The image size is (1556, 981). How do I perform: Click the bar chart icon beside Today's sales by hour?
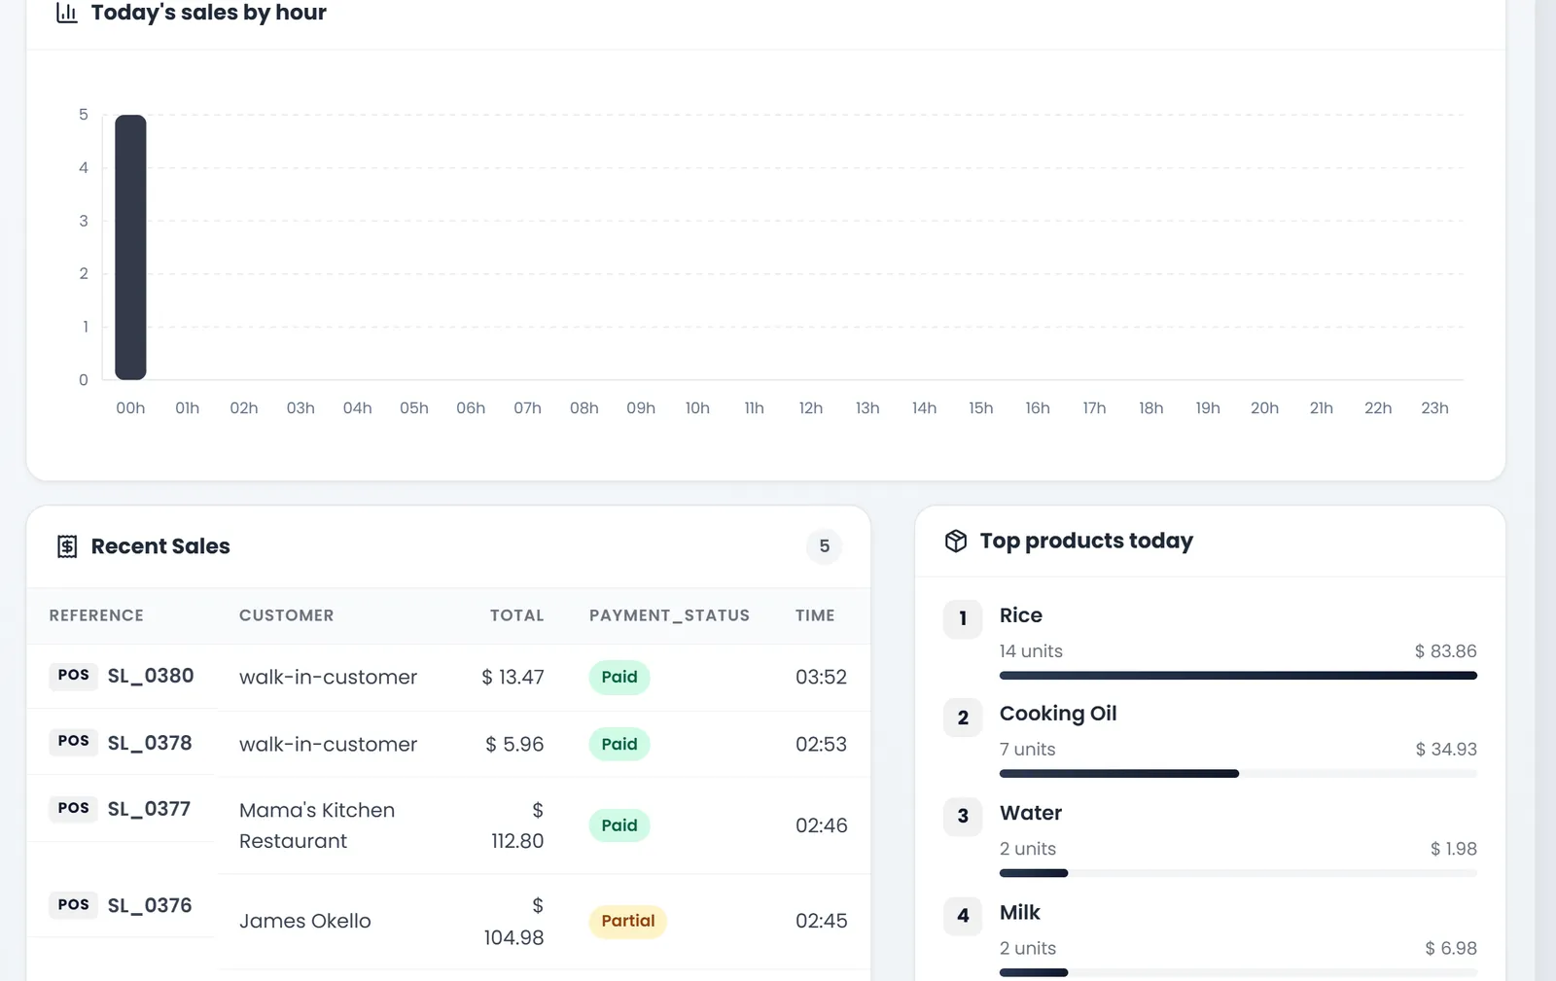(67, 13)
